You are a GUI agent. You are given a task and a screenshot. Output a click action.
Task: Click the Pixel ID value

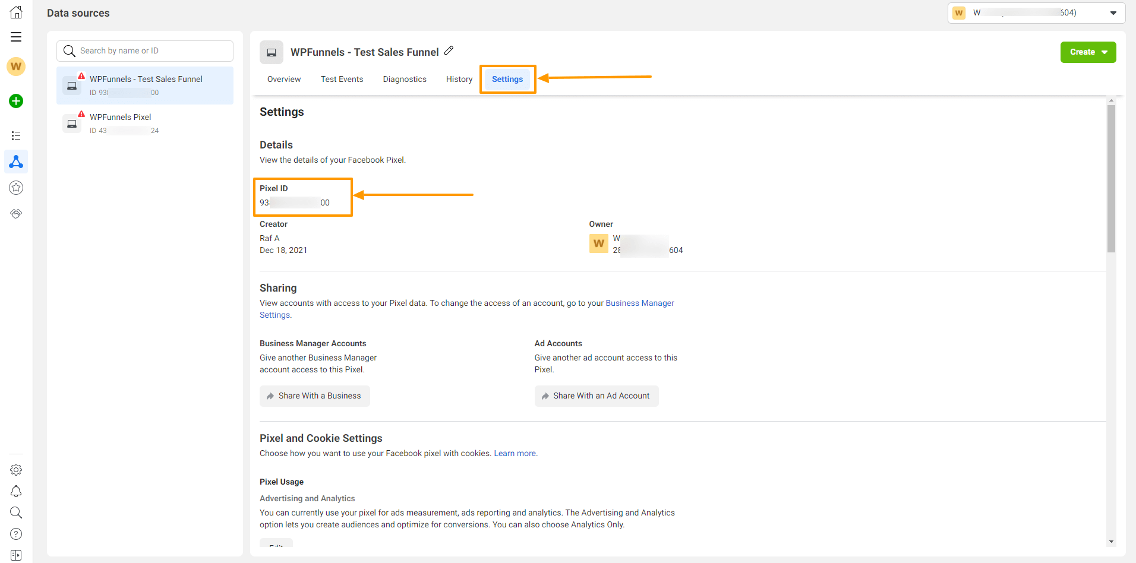(295, 203)
